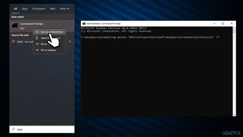Image resolution: width=243 pixels, height=137 pixels.
Task: Click the Search the web heading
Action: click(20, 35)
